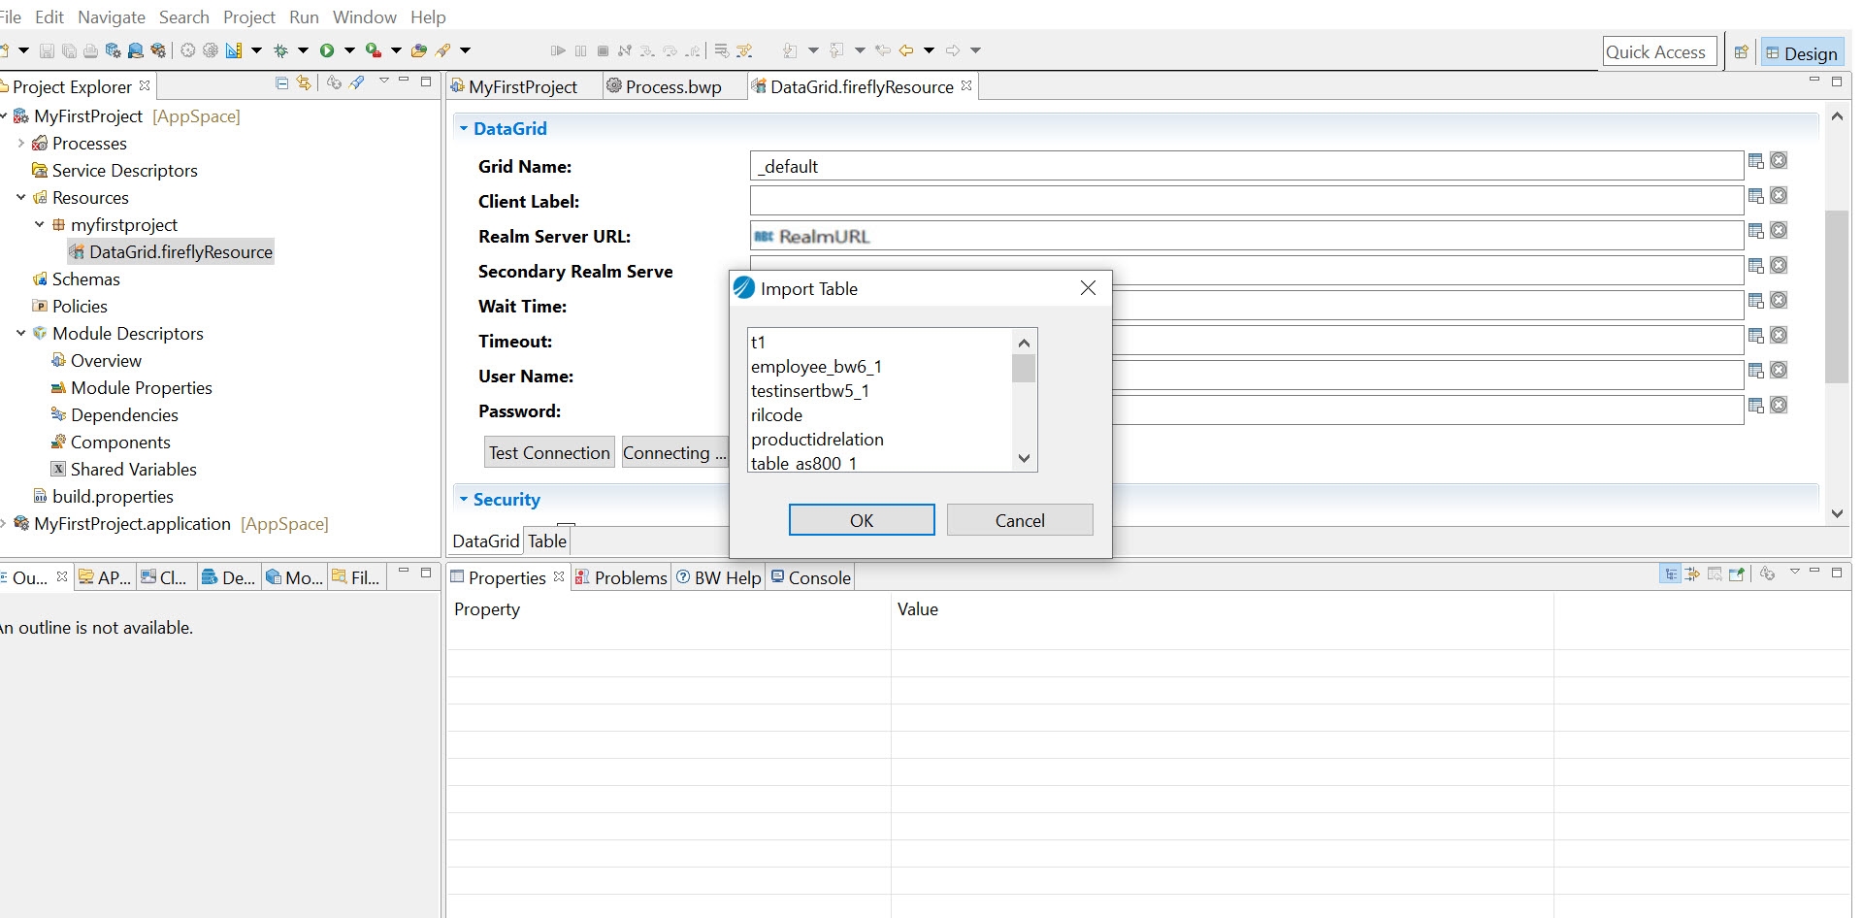Click the Test Connection button
This screenshot has width=1863, height=918.
549,453
